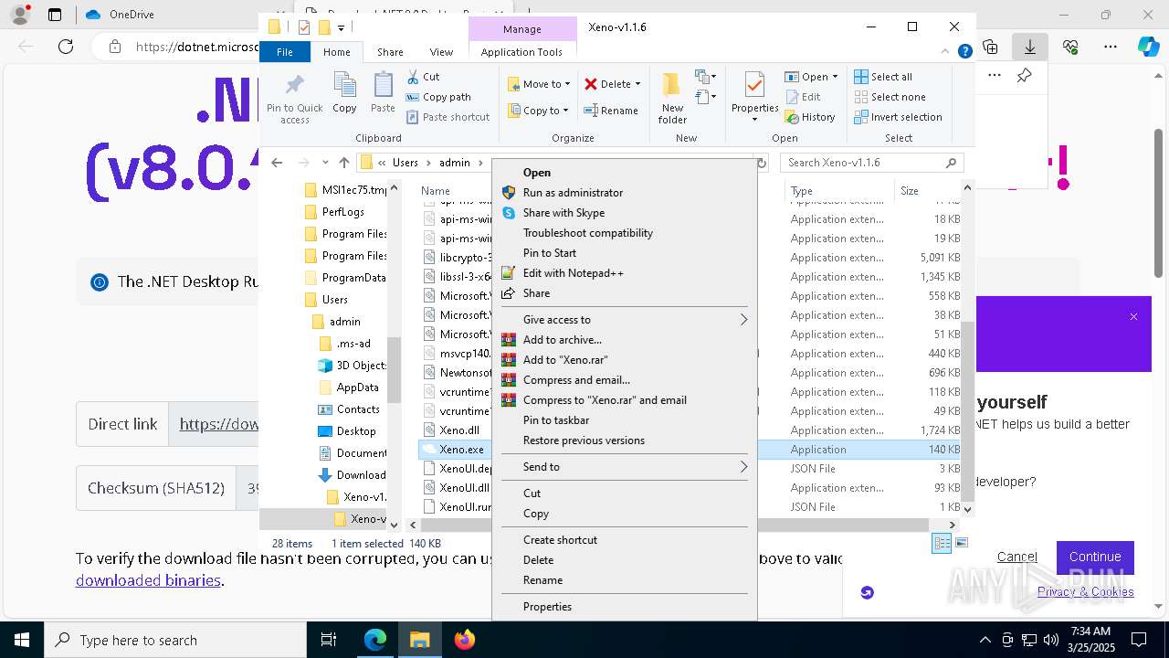Click Copy path in the ribbon

[x=438, y=97]
